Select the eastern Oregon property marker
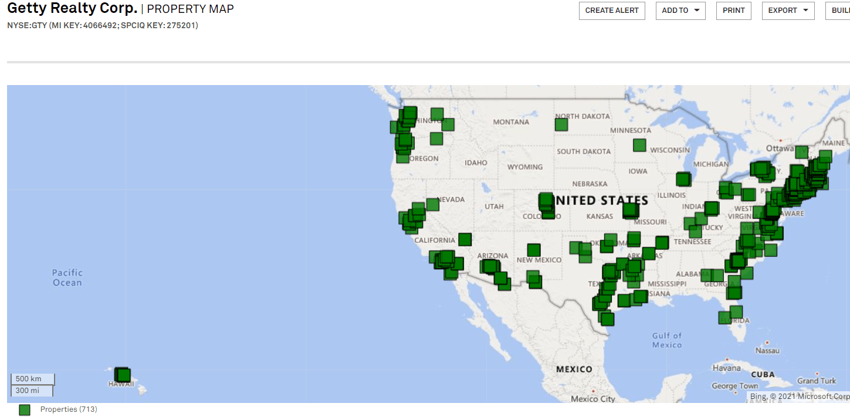850x420 pixels. pyautogui.click(x=436, y=138)
